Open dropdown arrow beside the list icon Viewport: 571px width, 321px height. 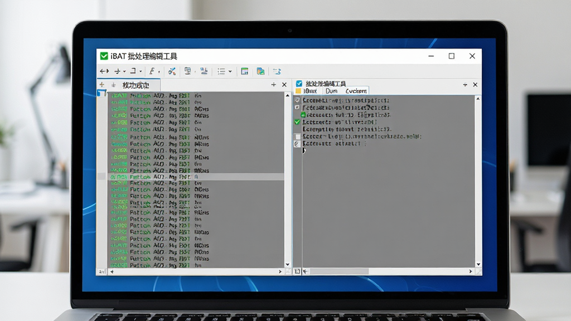pos(230,72)
